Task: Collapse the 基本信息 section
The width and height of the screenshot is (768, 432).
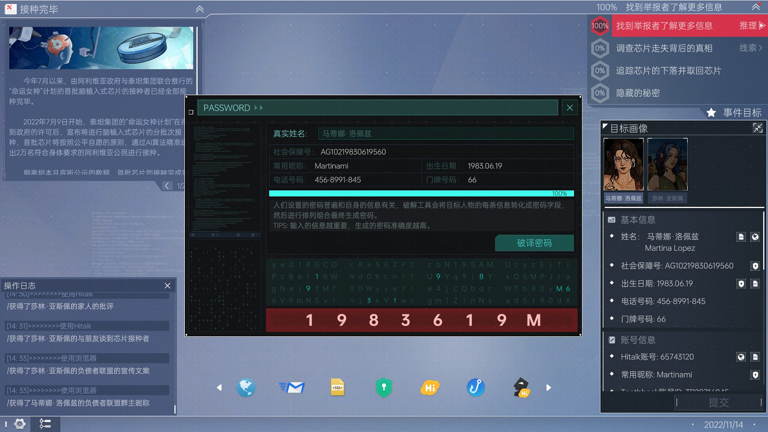Action: pos(637,220)
